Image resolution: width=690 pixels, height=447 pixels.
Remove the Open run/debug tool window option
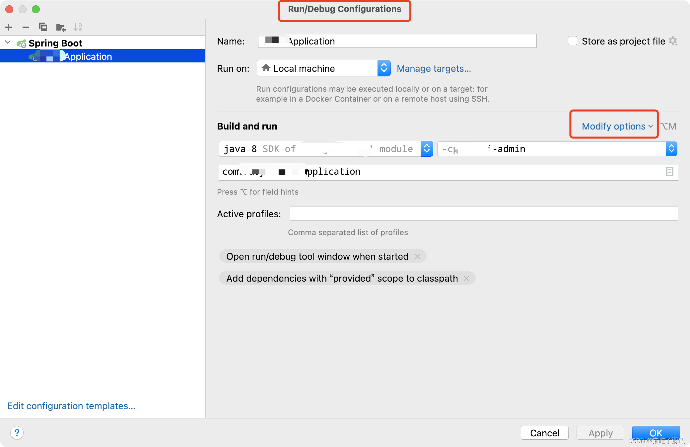tap(417, 256)
